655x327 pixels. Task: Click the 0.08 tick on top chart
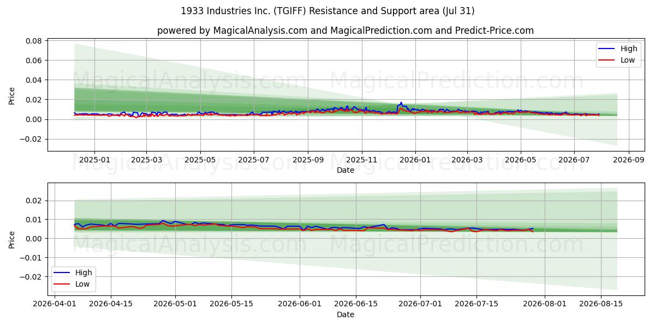tap(34, 41)
